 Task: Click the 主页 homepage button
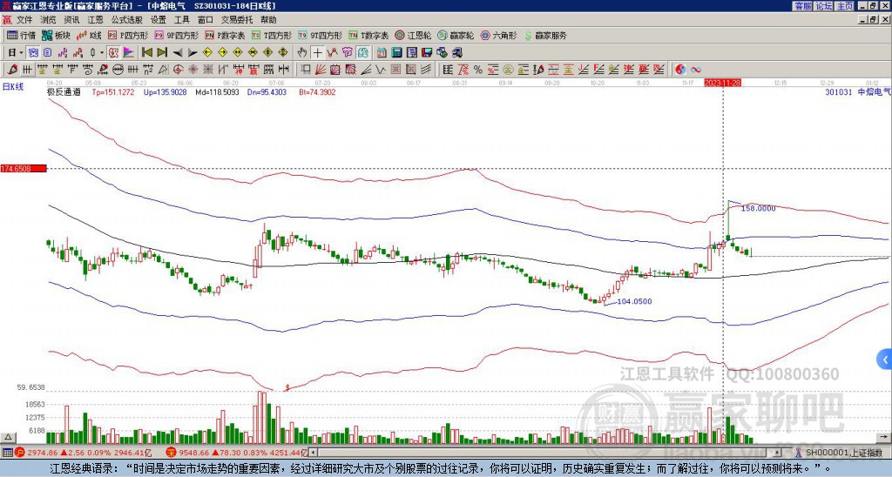[x=844, y=6]
